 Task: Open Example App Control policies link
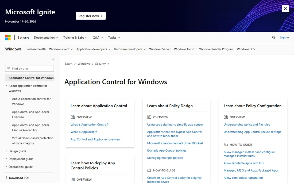pos(167,150)
